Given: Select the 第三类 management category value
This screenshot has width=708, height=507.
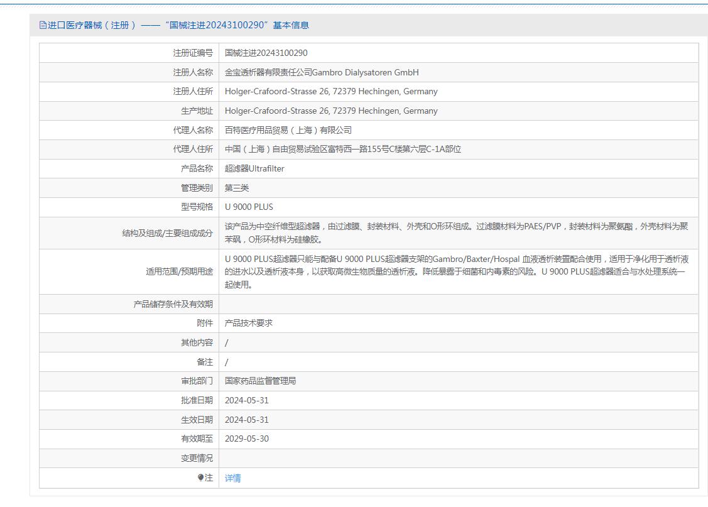Looking at the screenshot, I should tap(237, 188).
